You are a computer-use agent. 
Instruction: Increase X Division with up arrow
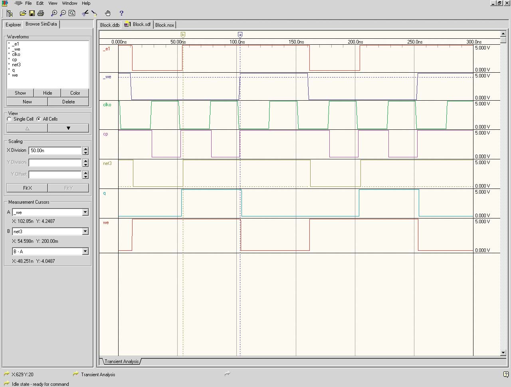[85, 149]
